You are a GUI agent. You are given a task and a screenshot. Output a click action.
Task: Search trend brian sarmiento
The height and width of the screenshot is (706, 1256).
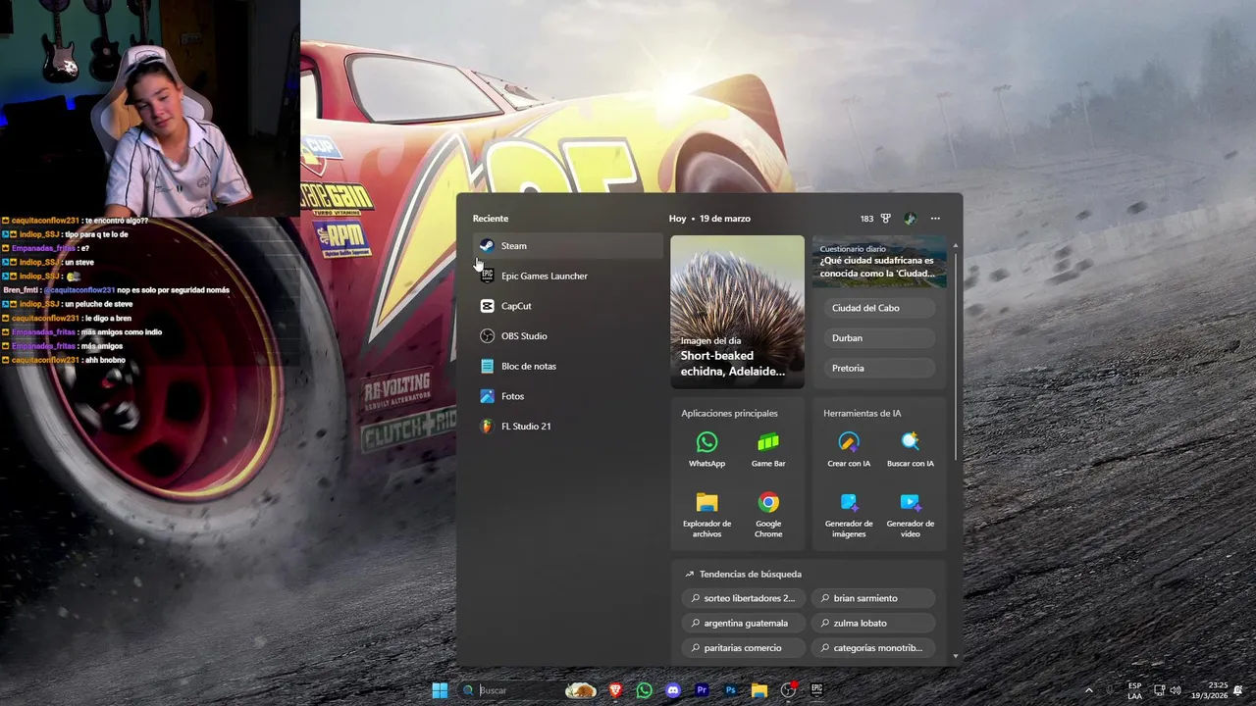pos(873,598)
